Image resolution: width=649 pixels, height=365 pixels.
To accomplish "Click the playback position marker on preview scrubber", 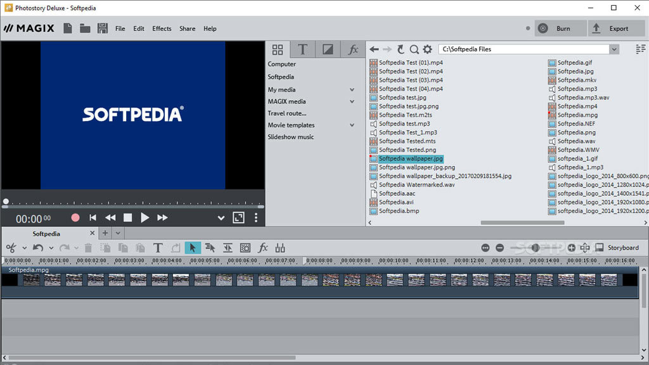I will 6,202.
